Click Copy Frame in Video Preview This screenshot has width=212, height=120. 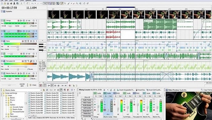[206, 90]
